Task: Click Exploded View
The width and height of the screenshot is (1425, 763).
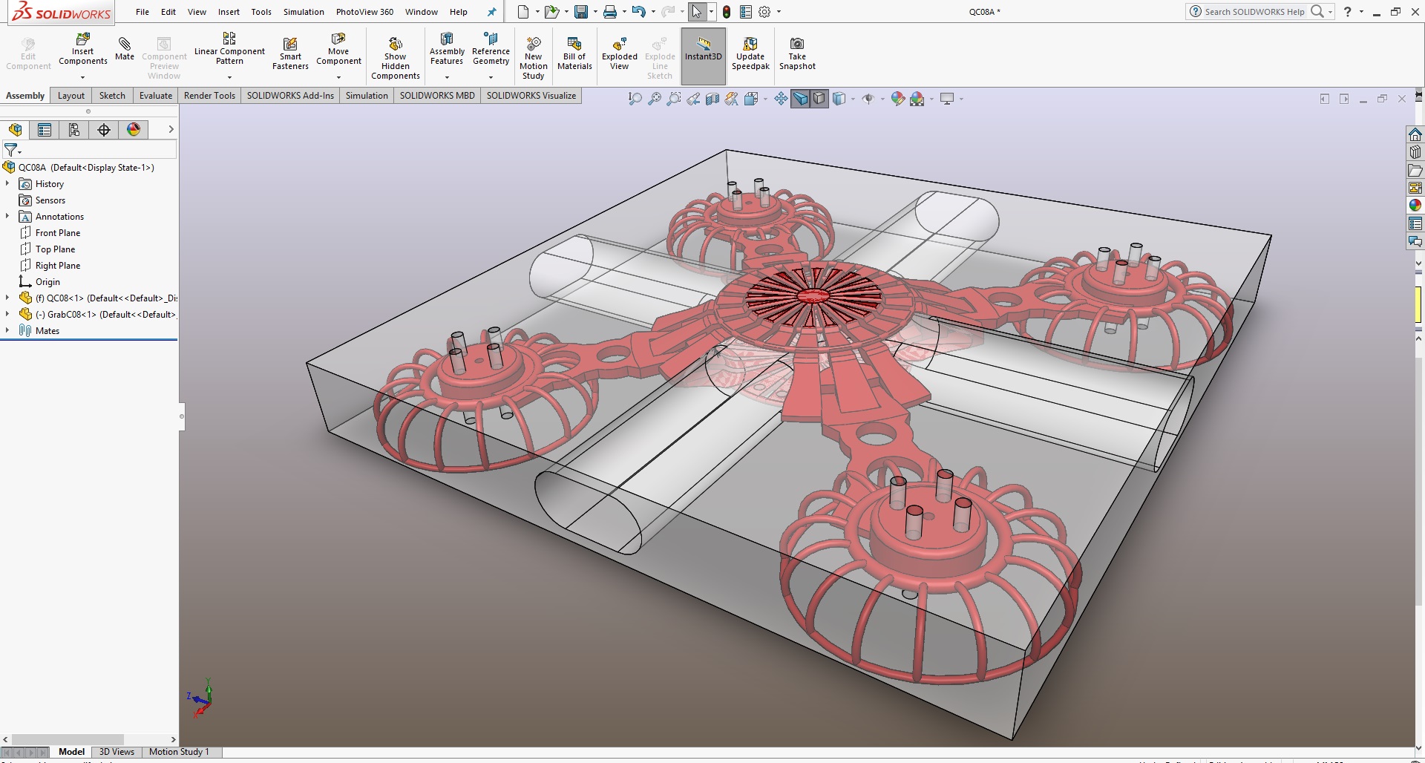Action: click(620, 53)
